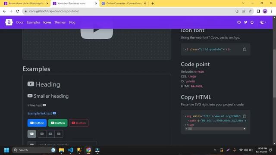Switch to Arrow down circle browser tab
This screenshot has height=155, width=276.
(26, 3)
